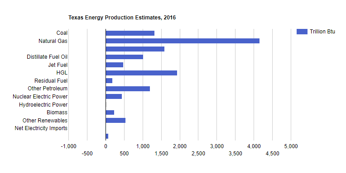Select the Distillate Fuel Oil bar
Image resolution: width=346 pixels, height=173 pixels.
coord(125,57)
